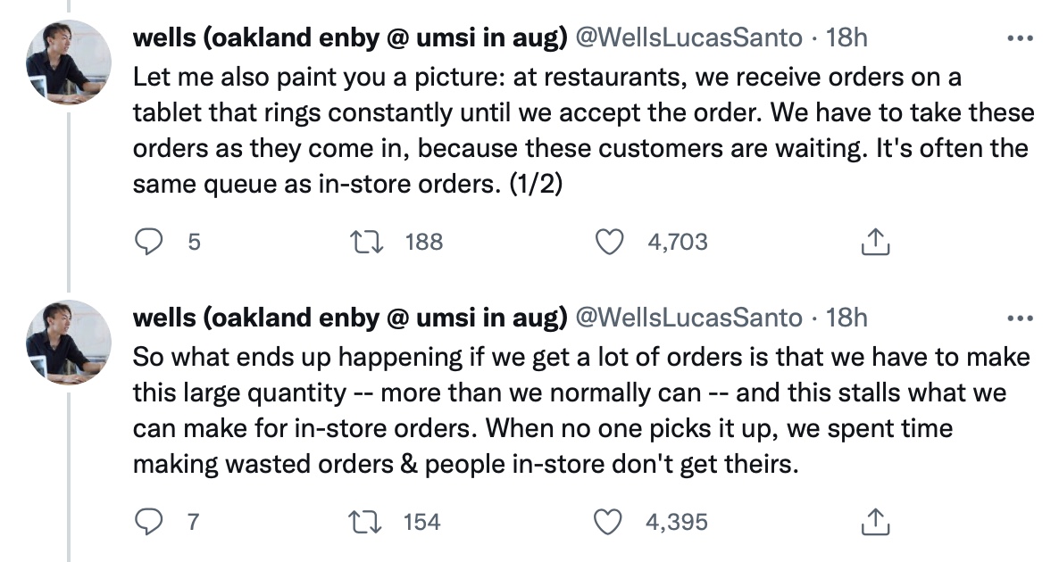This screenshot has width=1059, height=562.
Task: Reply to the second tweet with 7 replies
Action: click(149, 522)
